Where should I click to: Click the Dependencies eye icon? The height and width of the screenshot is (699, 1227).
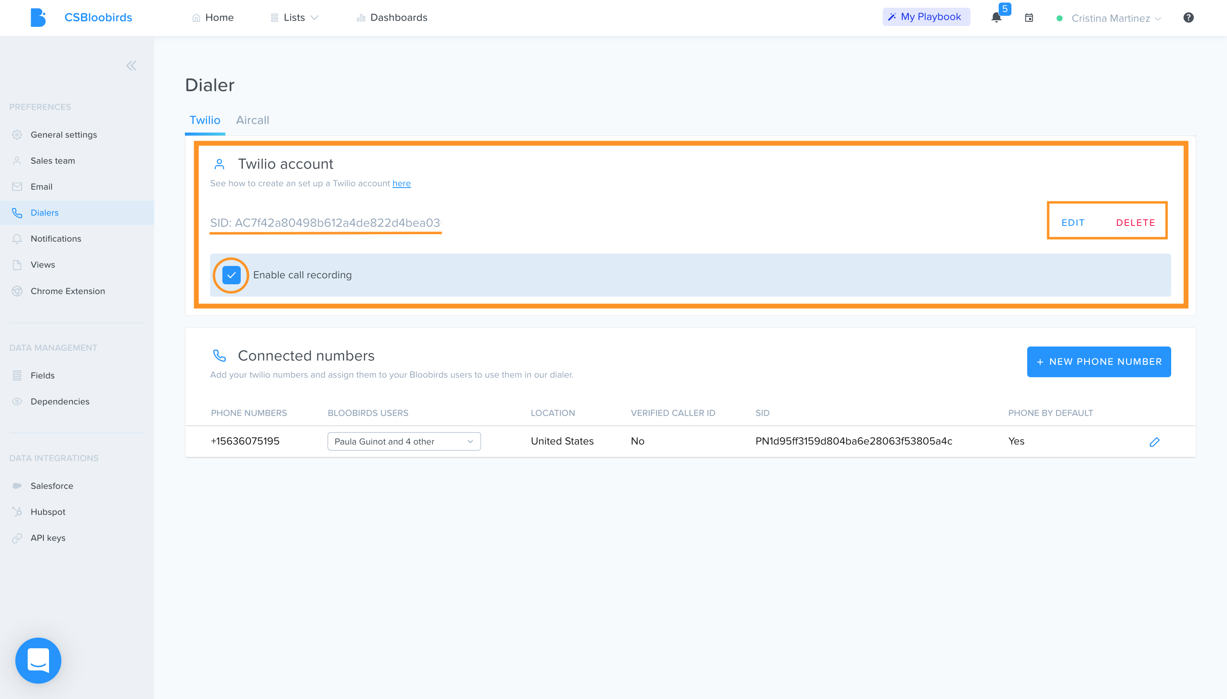click(17, 401)
